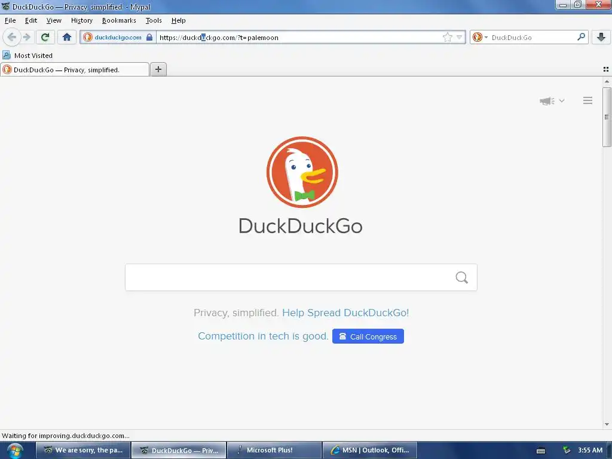Switch to We are sorry taskbar window
The height and width of the screenshot is (459, 612).
[x=83, y=450]
